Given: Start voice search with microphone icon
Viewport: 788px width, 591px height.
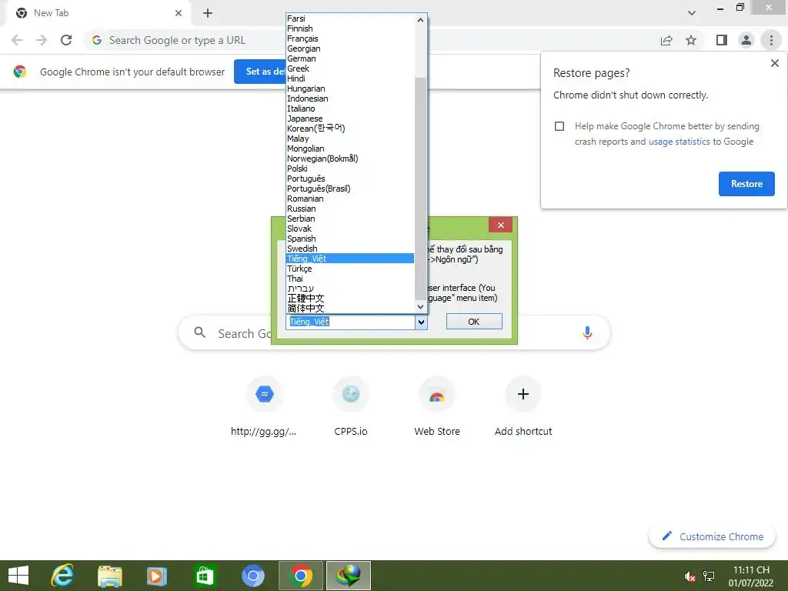Looking at the screenshot, I should pyautogui.click(x=587, y=332).
